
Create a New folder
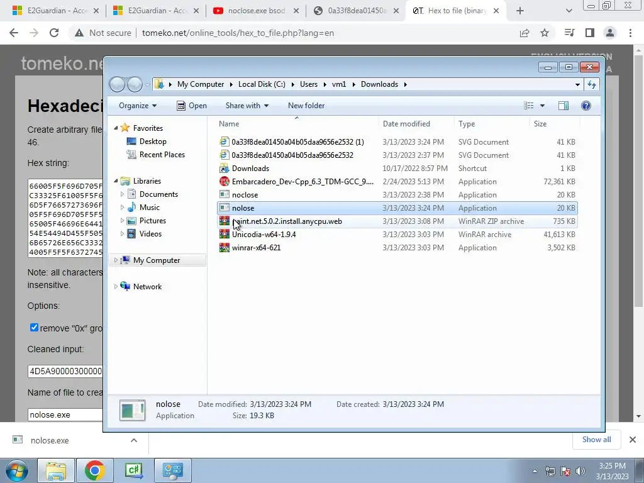306,106
